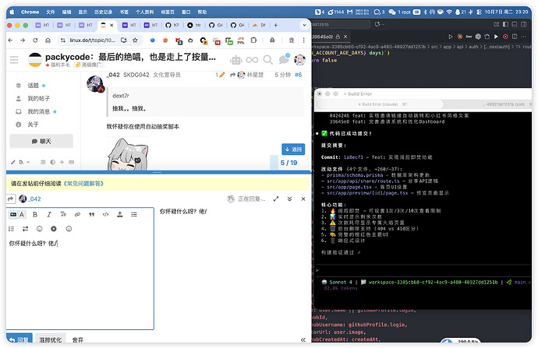Close the reply composer
The width and height of the screenshot is (538, 348).
(303, 199)
